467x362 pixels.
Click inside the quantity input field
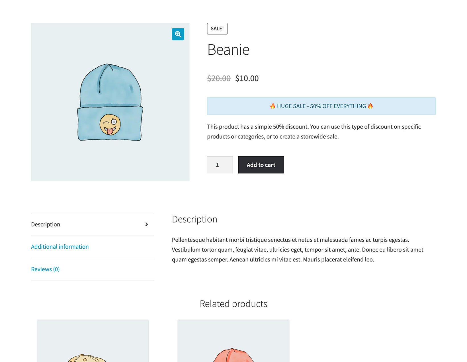(220, 165)
